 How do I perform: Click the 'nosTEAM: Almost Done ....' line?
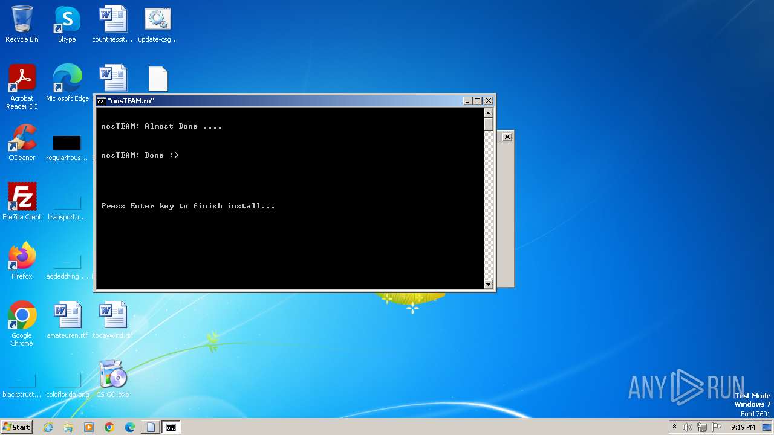coord(161,126)
